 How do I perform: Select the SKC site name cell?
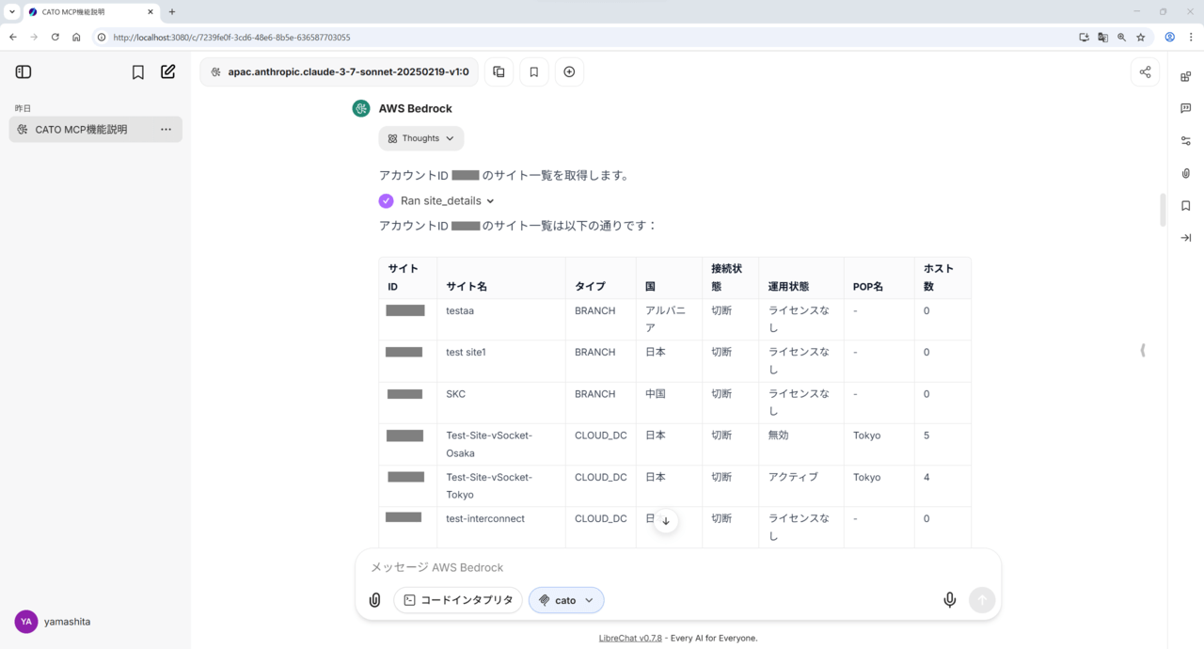(x=501, y=403)
